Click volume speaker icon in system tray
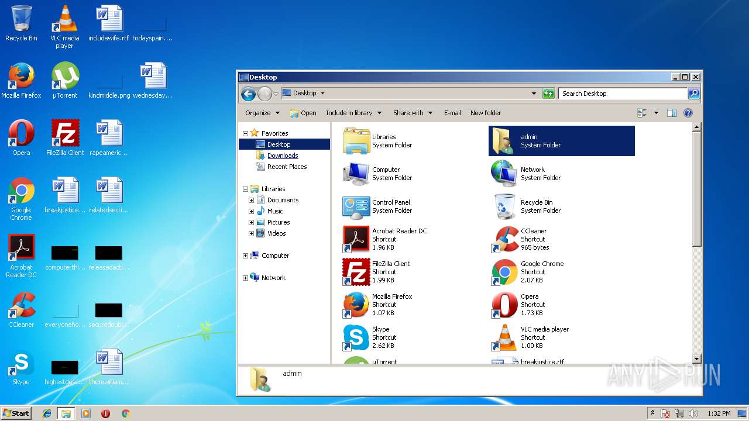 tap(694, 413)
